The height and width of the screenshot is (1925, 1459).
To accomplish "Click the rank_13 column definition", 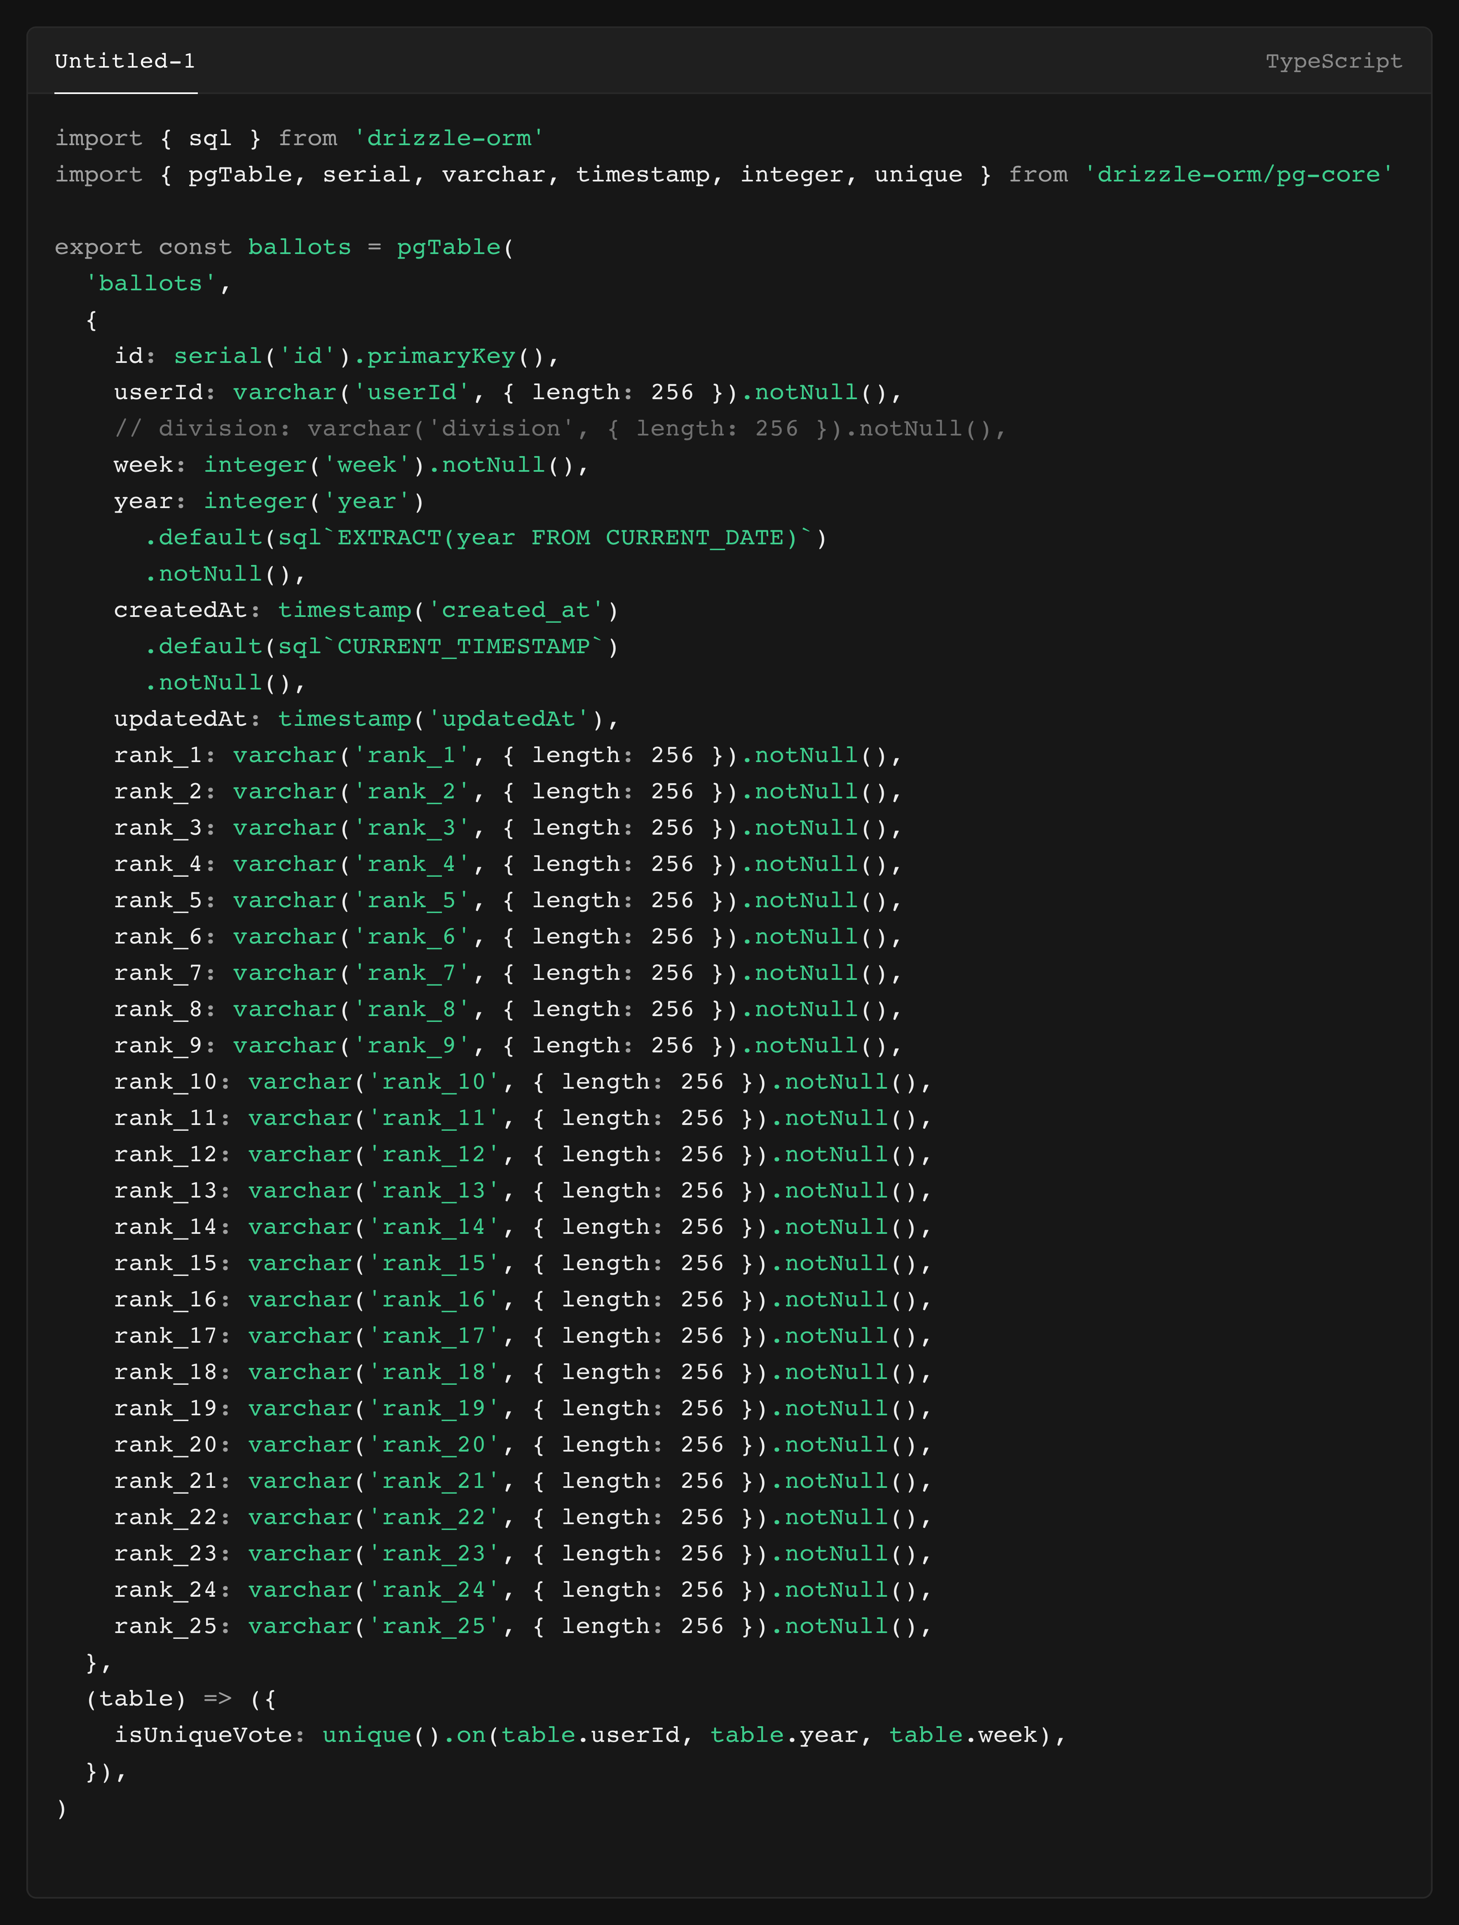I will point(523,1191).
